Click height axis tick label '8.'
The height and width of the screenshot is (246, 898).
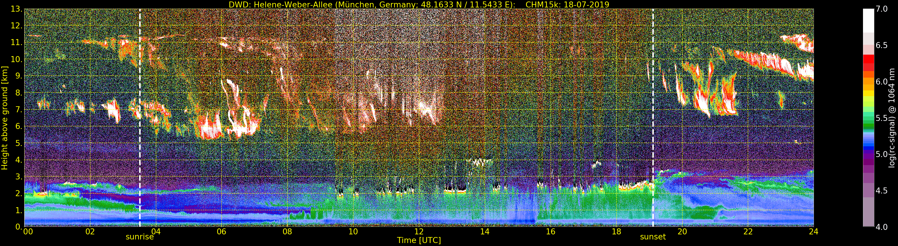19,93
